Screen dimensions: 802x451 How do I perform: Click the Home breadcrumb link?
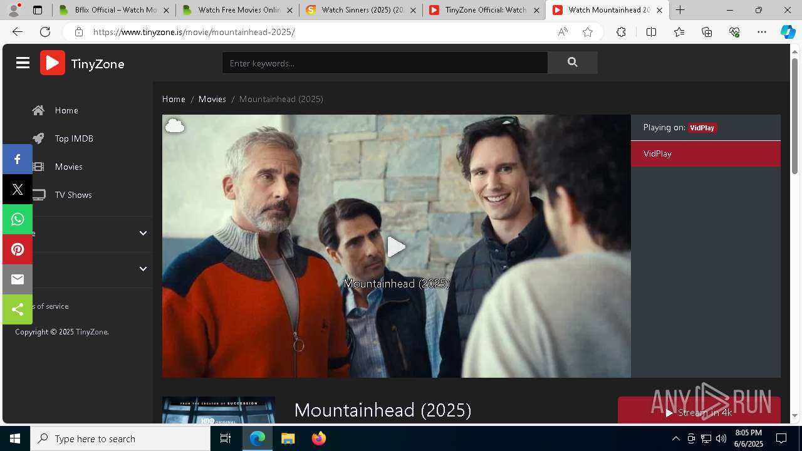point(174,99)
